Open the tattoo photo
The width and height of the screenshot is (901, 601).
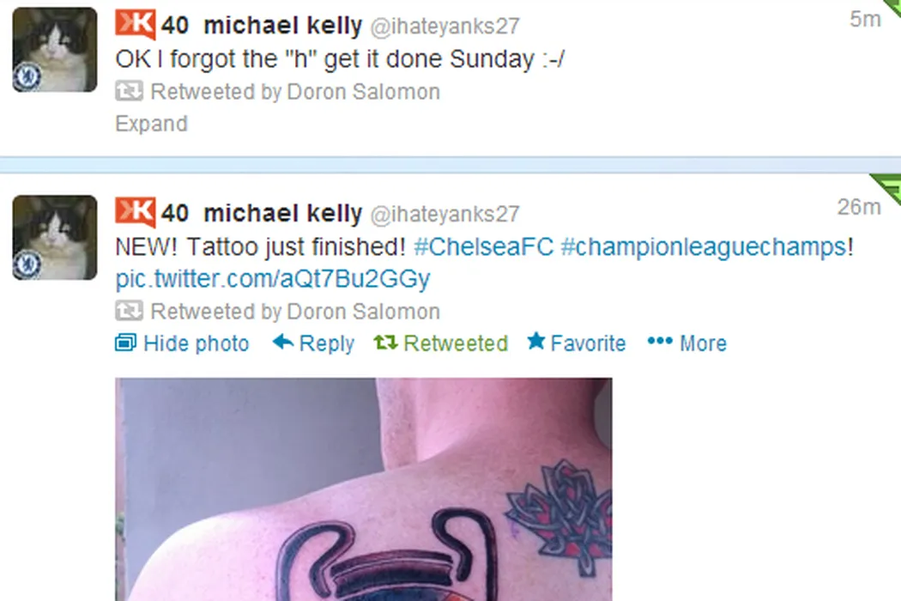pyautogui.click(x=363, y=489)
